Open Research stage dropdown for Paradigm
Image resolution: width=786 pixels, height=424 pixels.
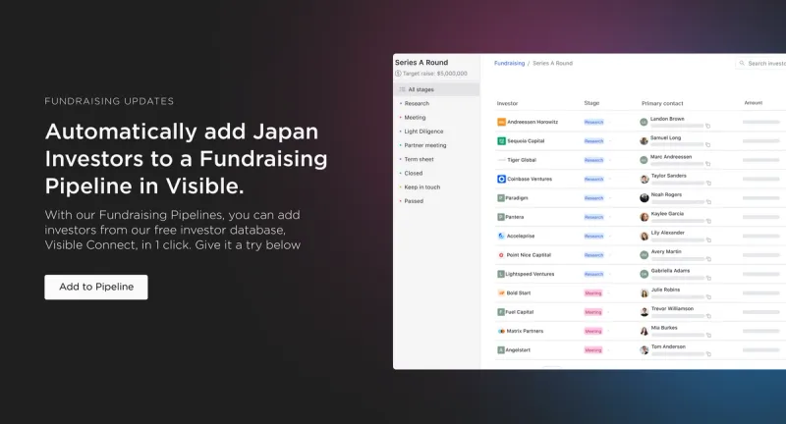coord(594,198)
